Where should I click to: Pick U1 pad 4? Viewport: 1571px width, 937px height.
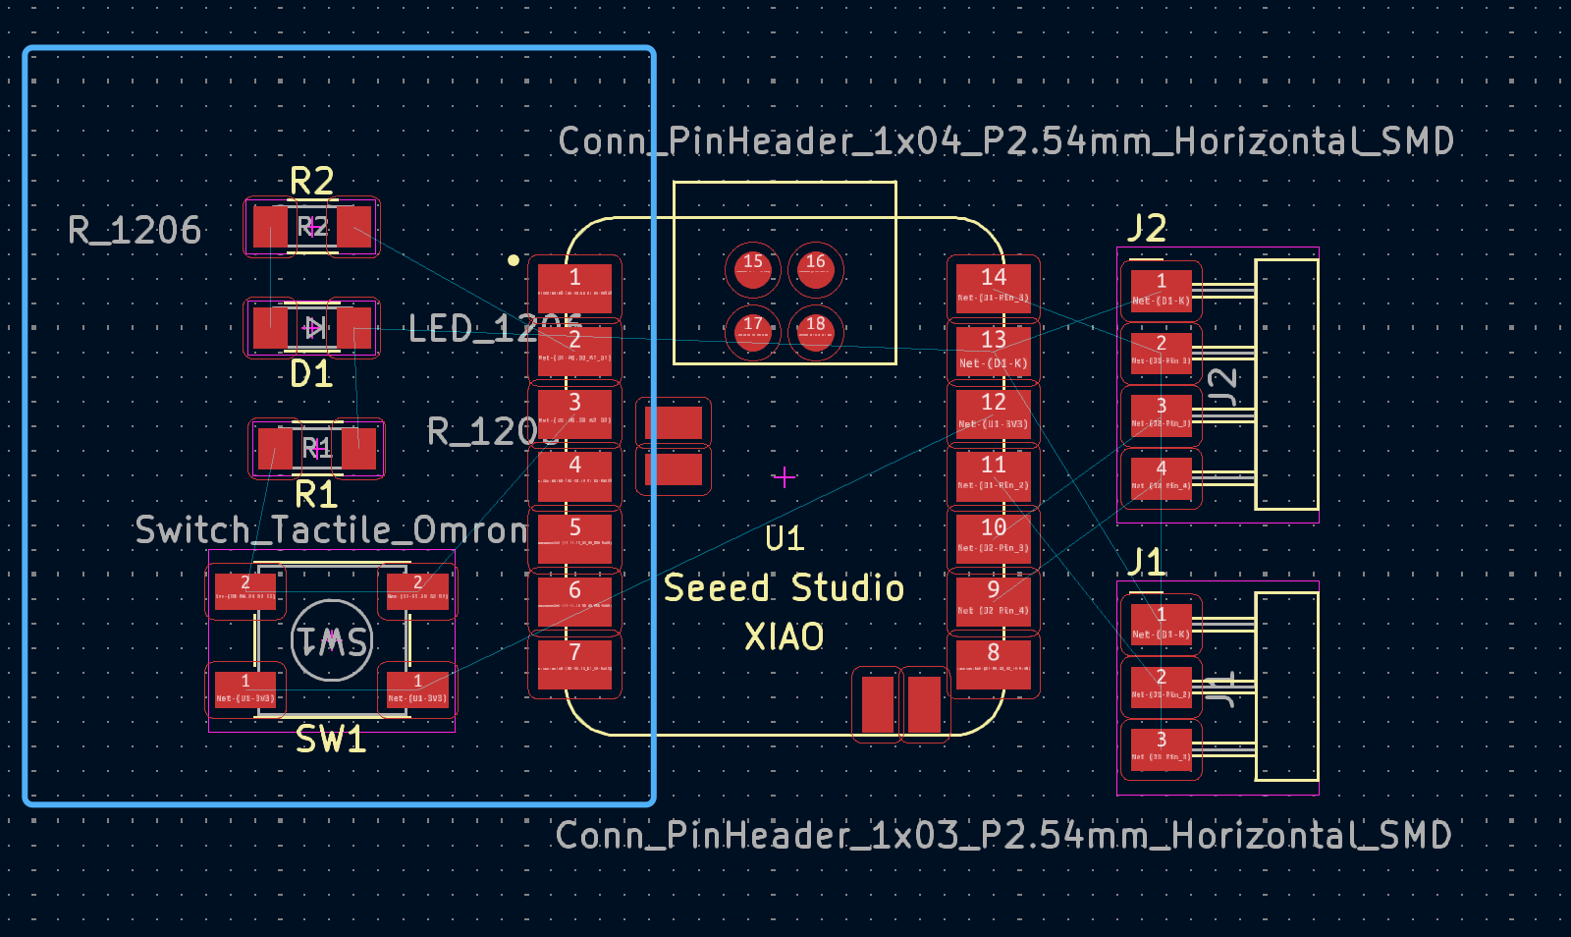[x=574, y=475]
